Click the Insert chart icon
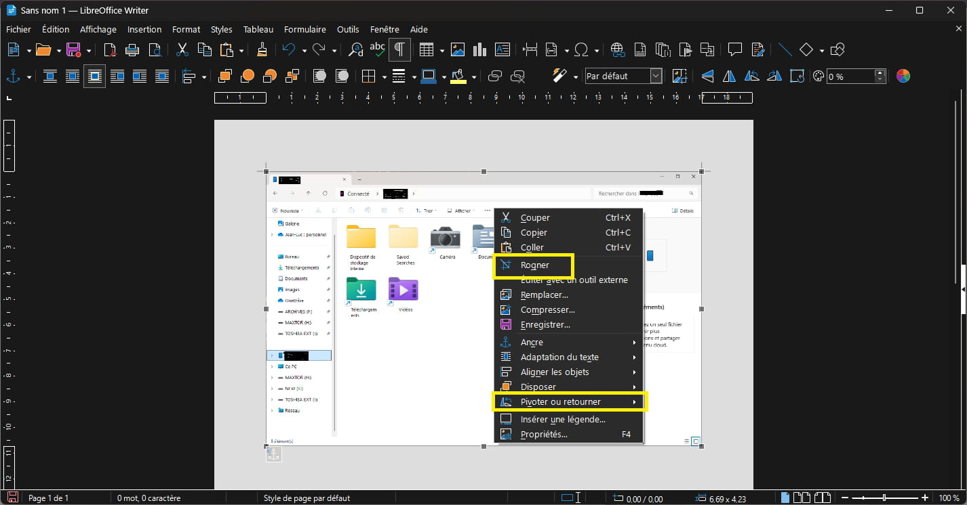The image size is (967, 505). [480, 49]
